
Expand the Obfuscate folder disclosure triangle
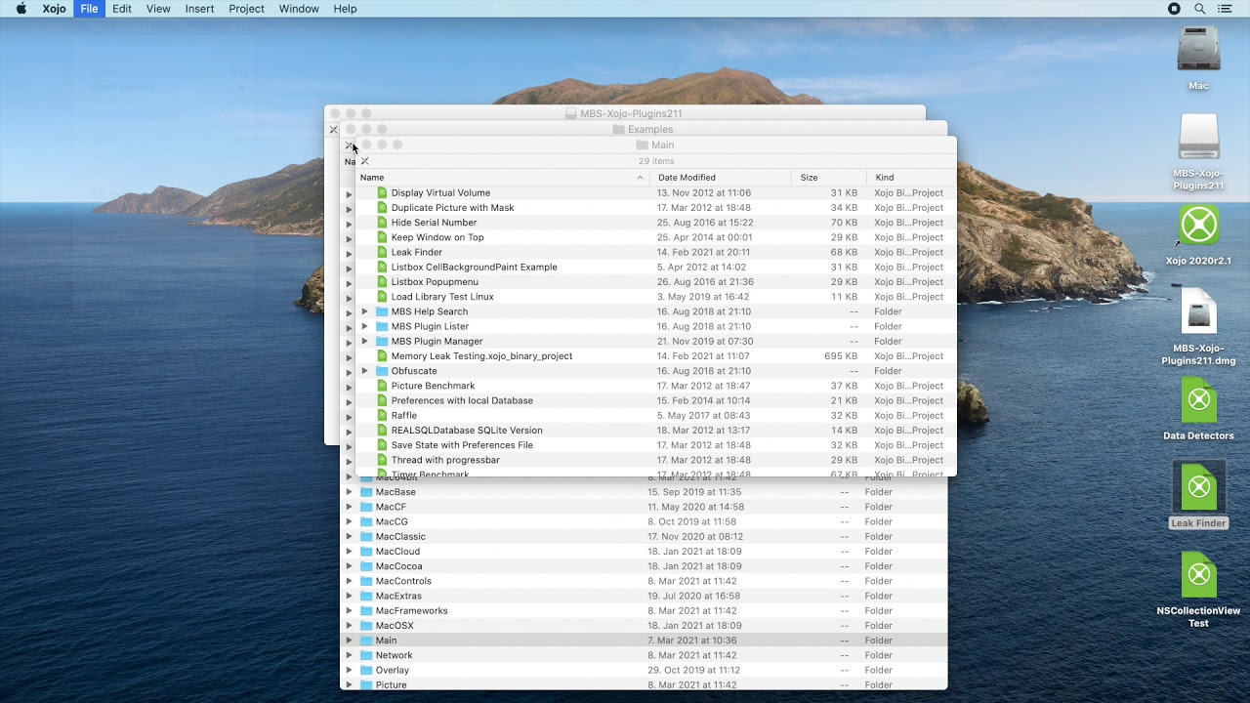pyautogui.click(x=364, y=371)
